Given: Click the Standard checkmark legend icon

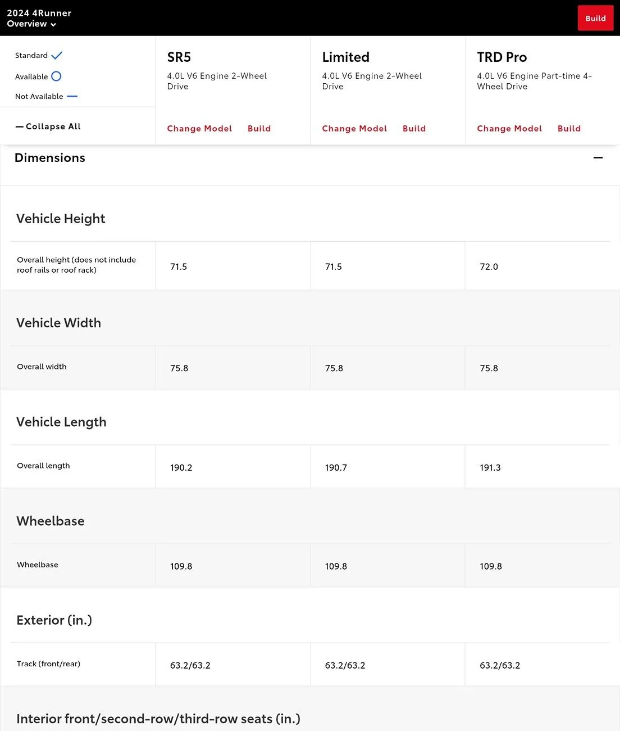Looking at the screenshot, I should (x=57, y=56).
